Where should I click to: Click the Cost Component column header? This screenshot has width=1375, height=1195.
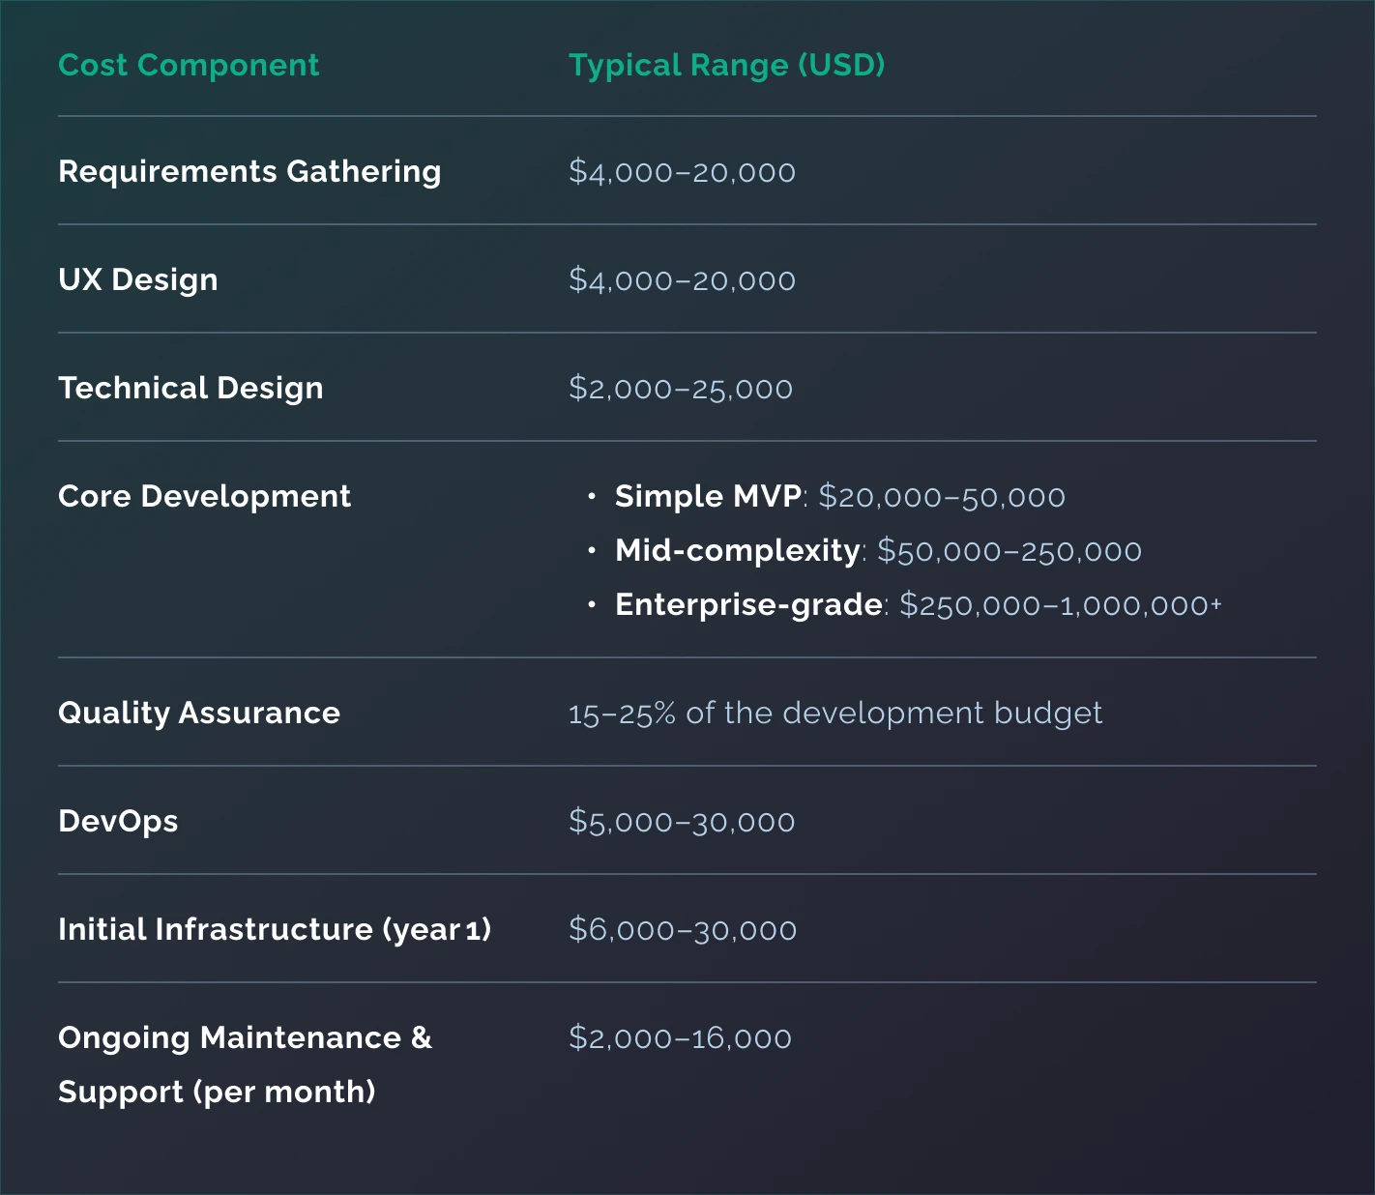[189, 65]
